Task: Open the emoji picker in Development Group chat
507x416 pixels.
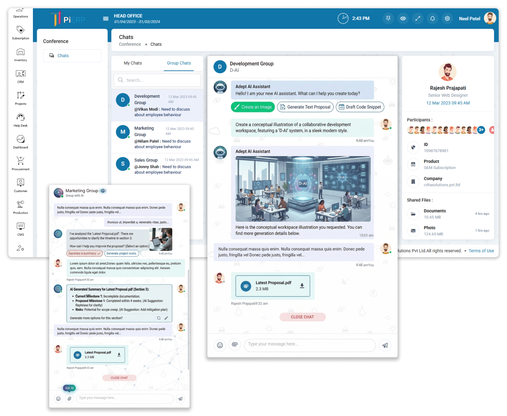Action: [220, 345]
